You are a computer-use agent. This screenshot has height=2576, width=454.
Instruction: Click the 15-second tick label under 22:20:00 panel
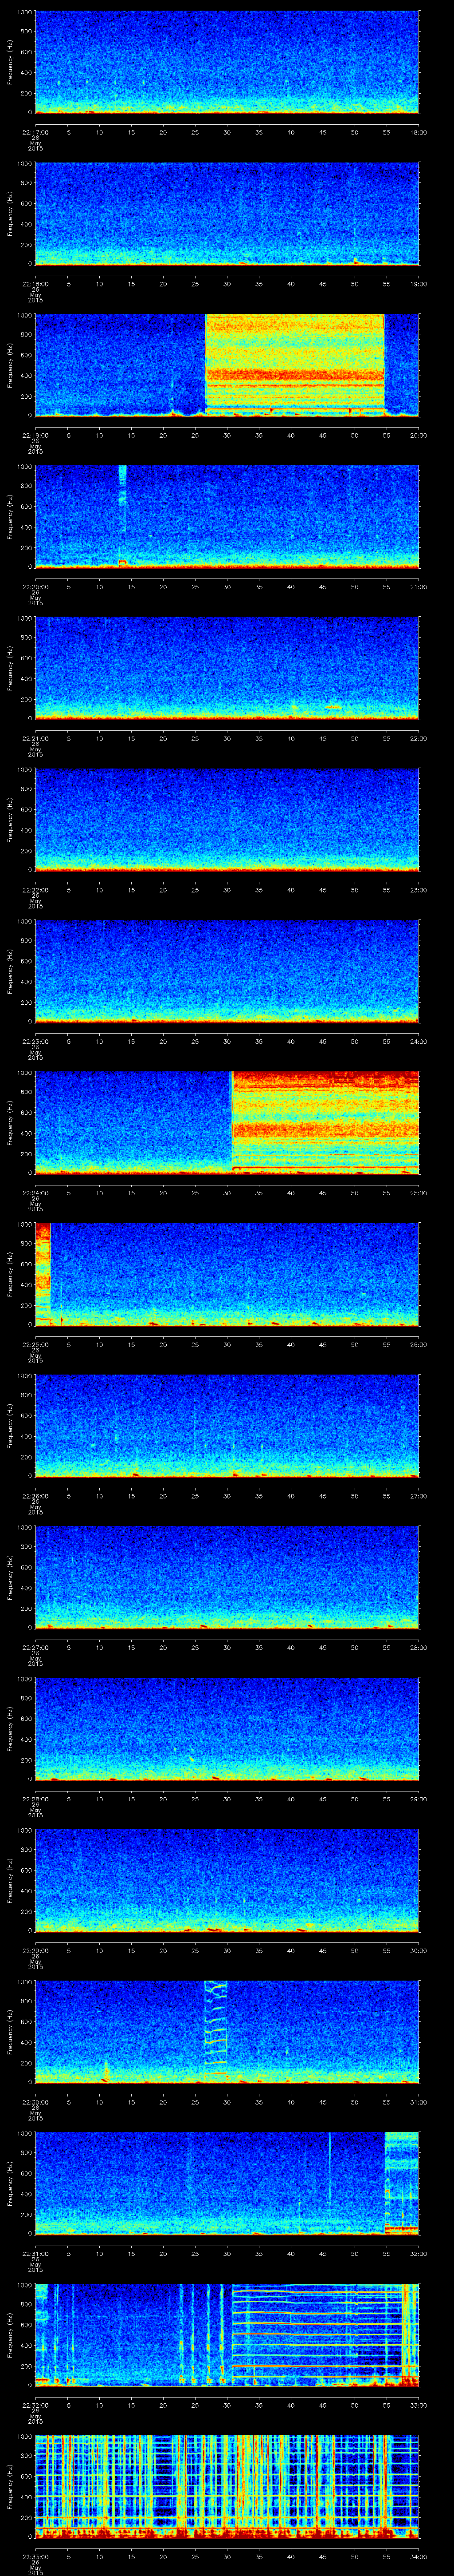point(131,586)
